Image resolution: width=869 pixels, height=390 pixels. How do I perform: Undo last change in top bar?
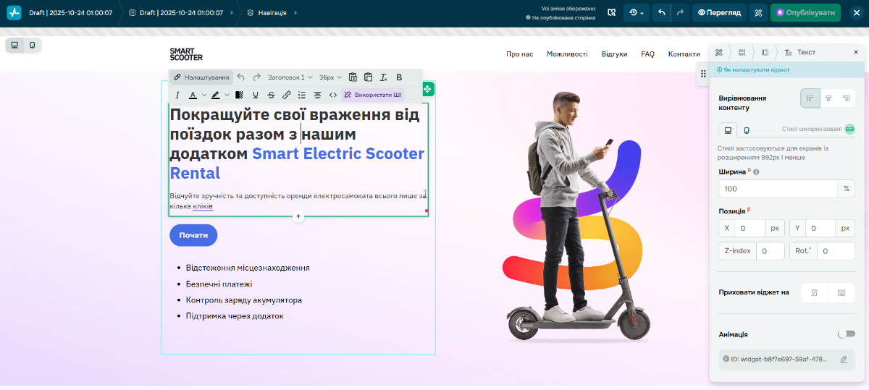[661, 12]
